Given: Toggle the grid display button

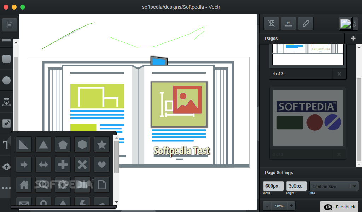Looking at the screenshot, I should pyautogui.click(x=271, y=23).
